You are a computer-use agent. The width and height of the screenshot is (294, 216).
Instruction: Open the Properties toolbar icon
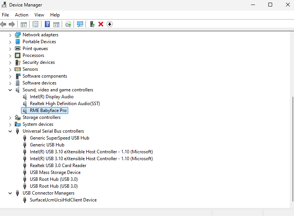pos(35,24)
